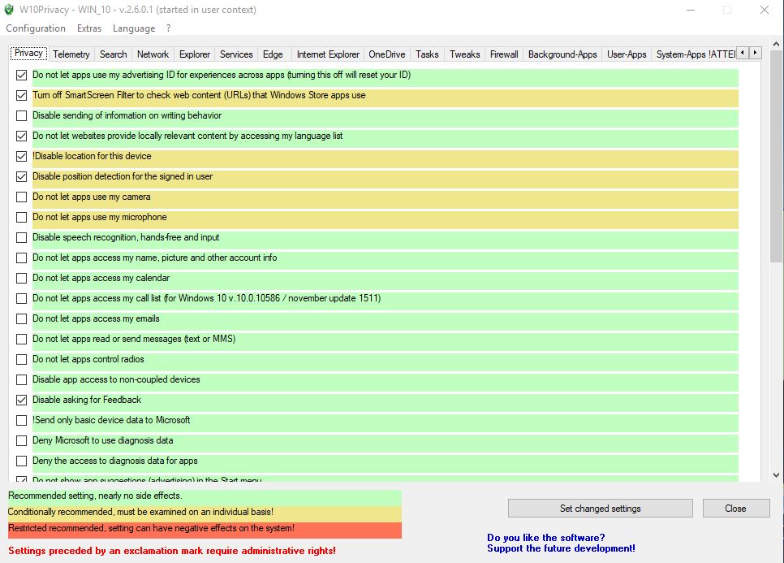Click the outer vertical scrollbar thumb
Image resolution: width=784 pixels, height=563 pixels.
pos(776,155)
